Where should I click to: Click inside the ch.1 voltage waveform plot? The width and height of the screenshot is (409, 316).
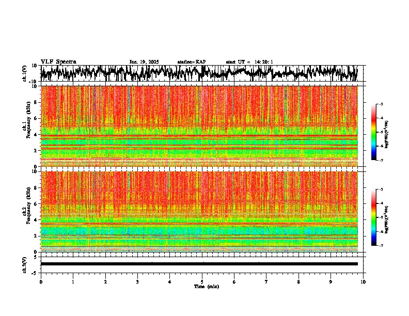pos(202,73)
